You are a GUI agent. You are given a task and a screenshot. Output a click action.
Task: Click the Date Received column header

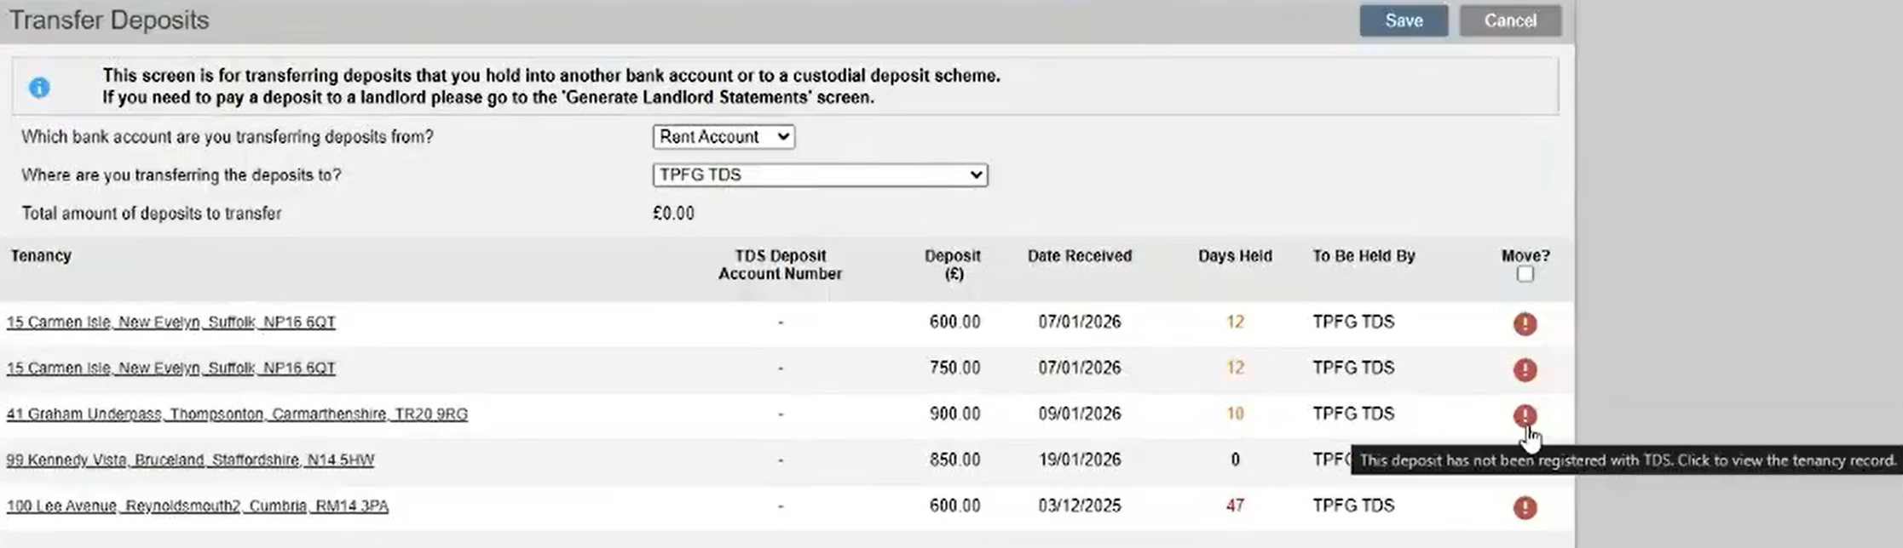[x=1079, y=255]
